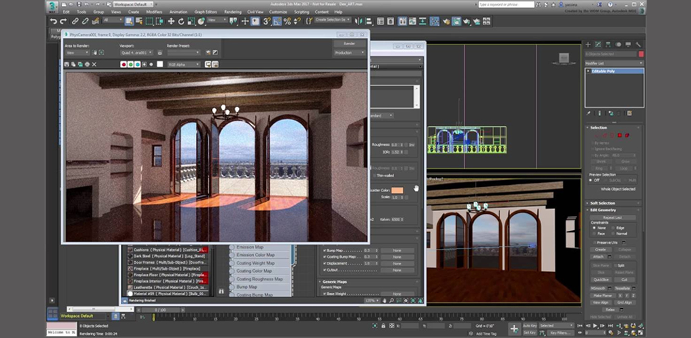Click the Undo arrow in main toolbar
This screenshot has width=691, height=338.
(x=54, y=21)
